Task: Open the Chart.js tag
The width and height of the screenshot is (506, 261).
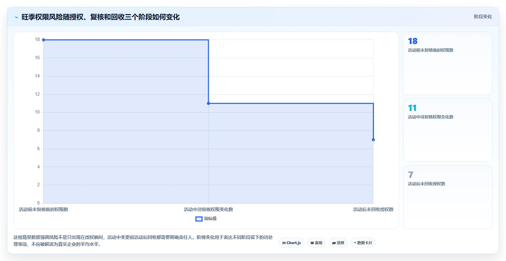Action: (x=292, y=243)
